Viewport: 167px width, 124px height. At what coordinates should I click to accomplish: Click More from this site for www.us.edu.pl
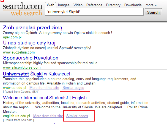tap(44, 88)
